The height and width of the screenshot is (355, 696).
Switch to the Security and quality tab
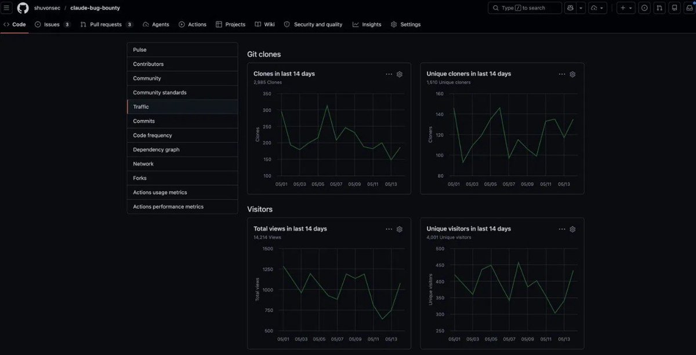coord(313,24)
